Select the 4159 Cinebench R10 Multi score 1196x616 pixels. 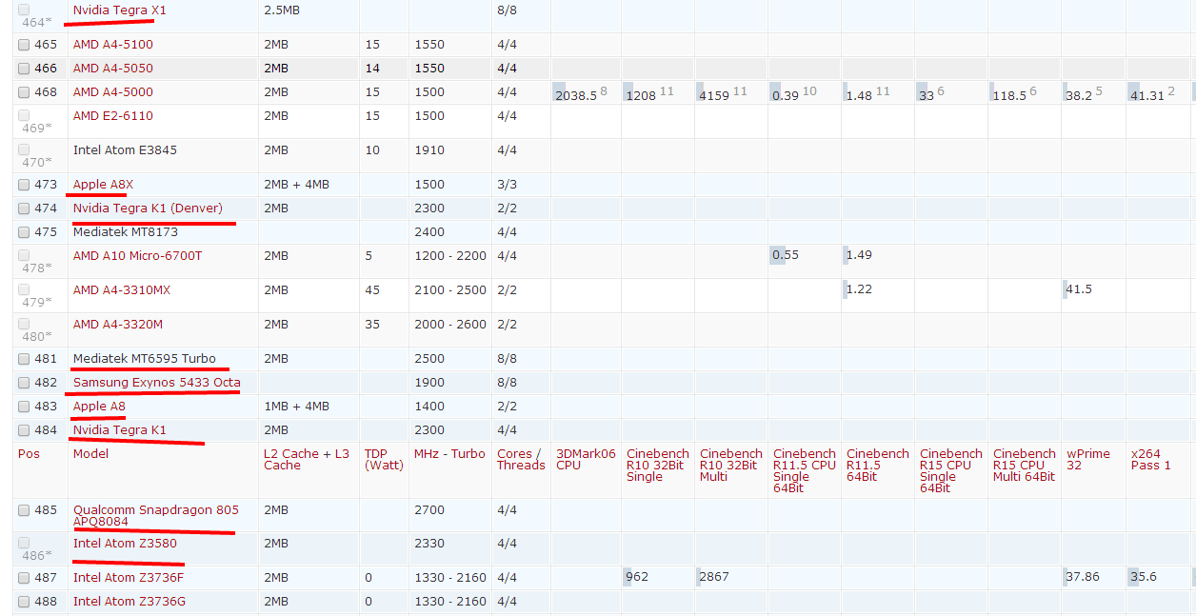(x=714, y=95)
